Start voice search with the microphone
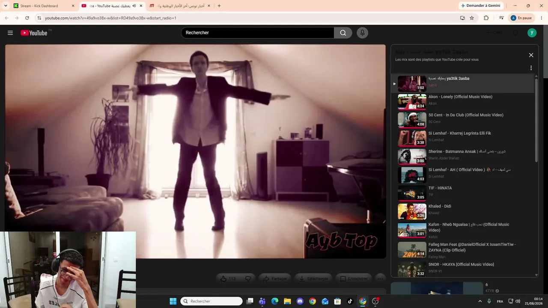548x308 pixels. 363,33
